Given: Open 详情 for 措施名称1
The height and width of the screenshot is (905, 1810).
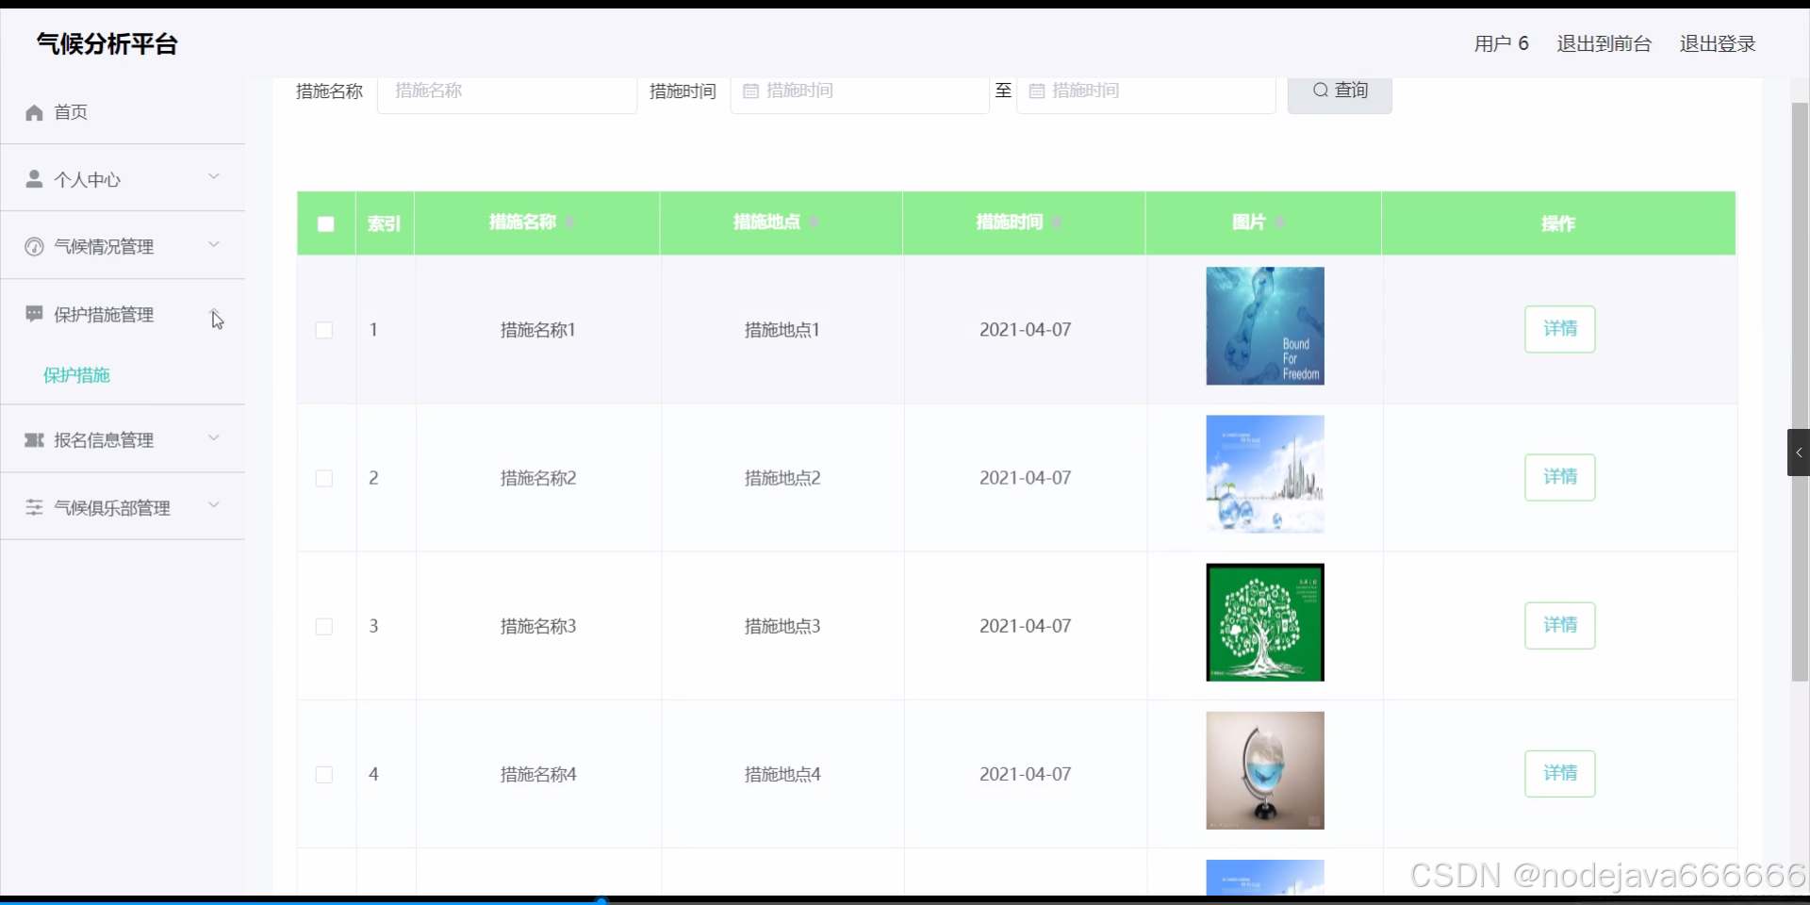Looking at the screenshot, I should (1559, 329).
